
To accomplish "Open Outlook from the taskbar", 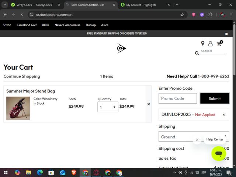I will pos(62,173).
